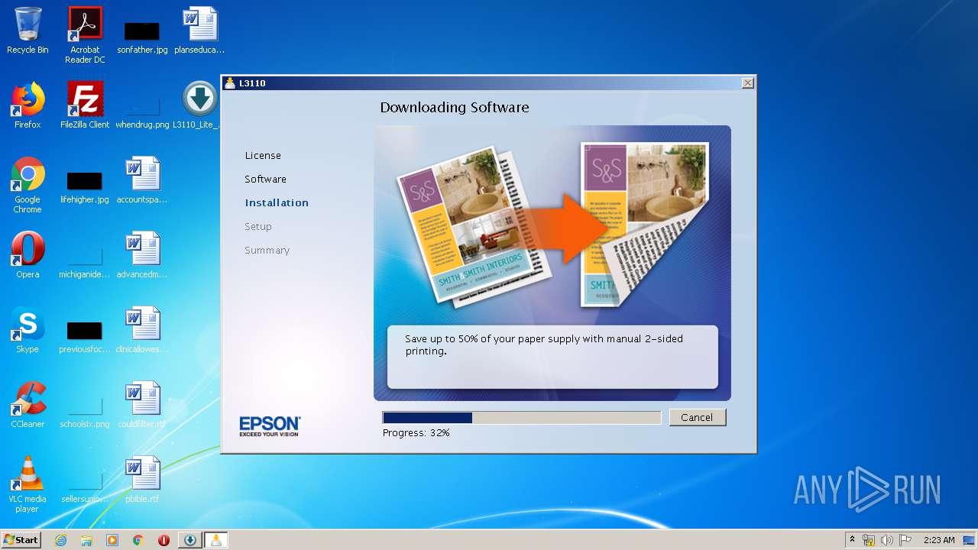Launch VLC media player shortcut
Viewport: 978px width, 550px height.
(x=28, y=484)
